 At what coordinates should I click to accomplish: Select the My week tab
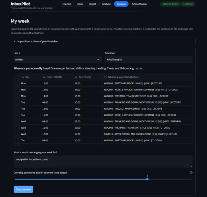(121, 4)
